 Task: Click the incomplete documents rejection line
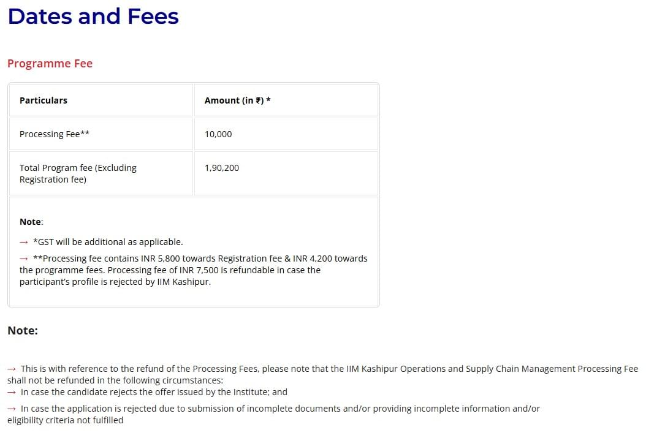click(x=280, y=409)
